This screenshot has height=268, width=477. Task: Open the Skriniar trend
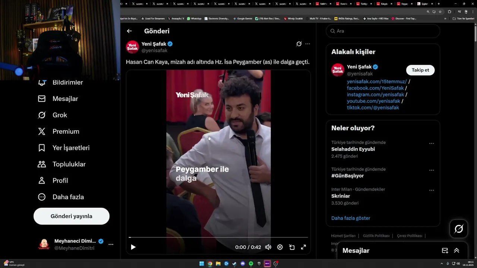click(341, 196)
